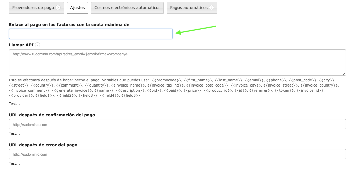Click Test link below API variables text
355x171 pixels.
pyautogui.click(x=14, y=104)
